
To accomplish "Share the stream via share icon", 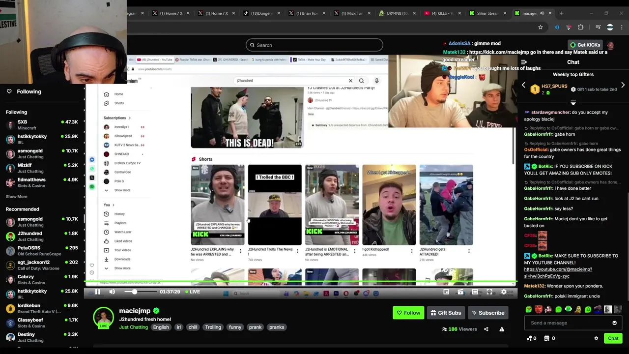I will [x=486, y=329].
